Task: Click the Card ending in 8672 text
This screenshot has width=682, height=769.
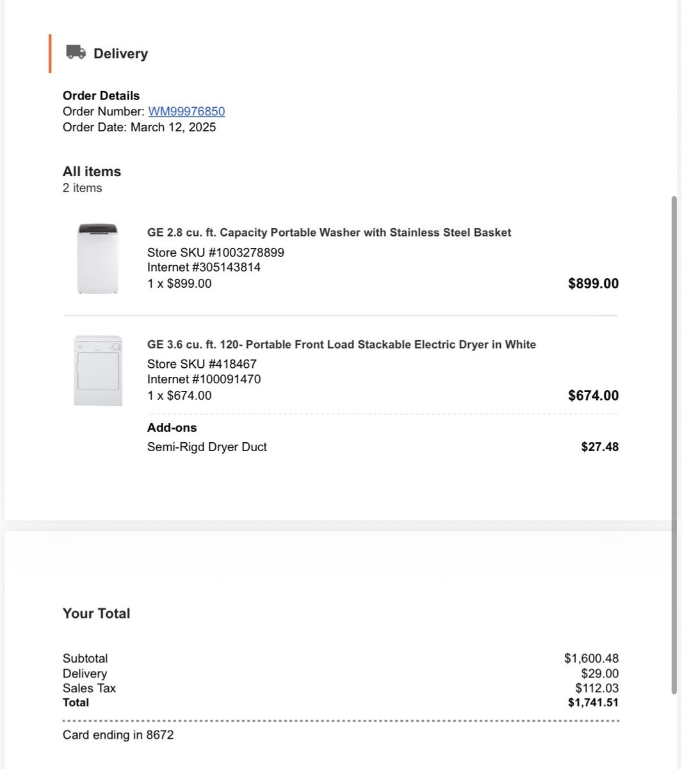Action: point(118,735)
